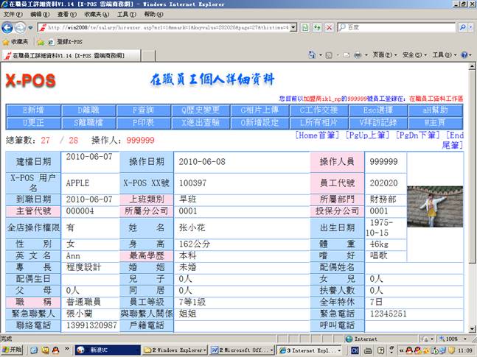This screenshot has width=477, height=357.
Task: Click the IE back navigation arrow
Action: point(8,27)
